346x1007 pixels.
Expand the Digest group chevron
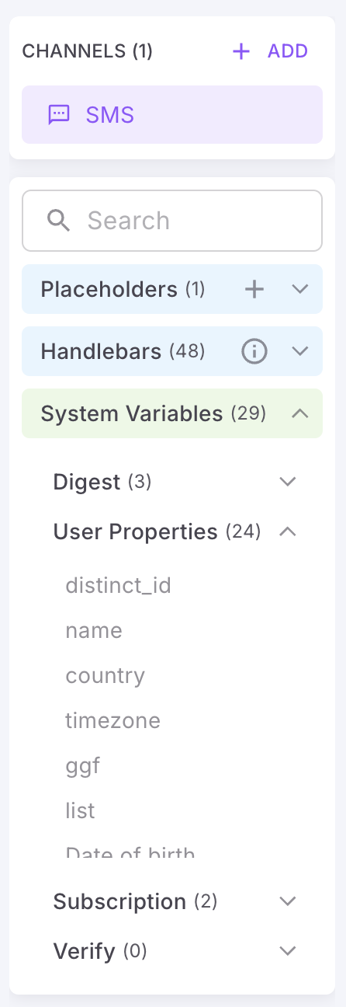coord(288,482)
